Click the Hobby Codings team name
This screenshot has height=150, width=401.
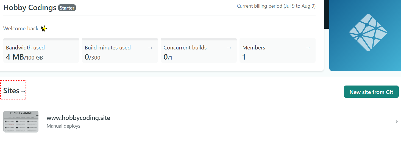click(x=30, y=8)
